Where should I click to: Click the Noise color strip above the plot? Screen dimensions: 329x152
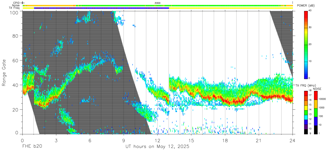click(x=158, y=5)
